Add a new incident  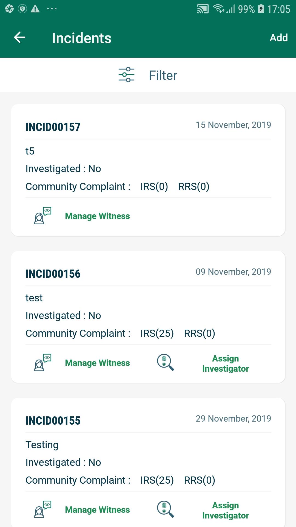tap(278, 38)
